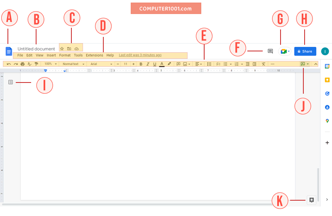The image size is (332, 216).
Task: Open the Edit menu
Action: [x=29, y=55]
